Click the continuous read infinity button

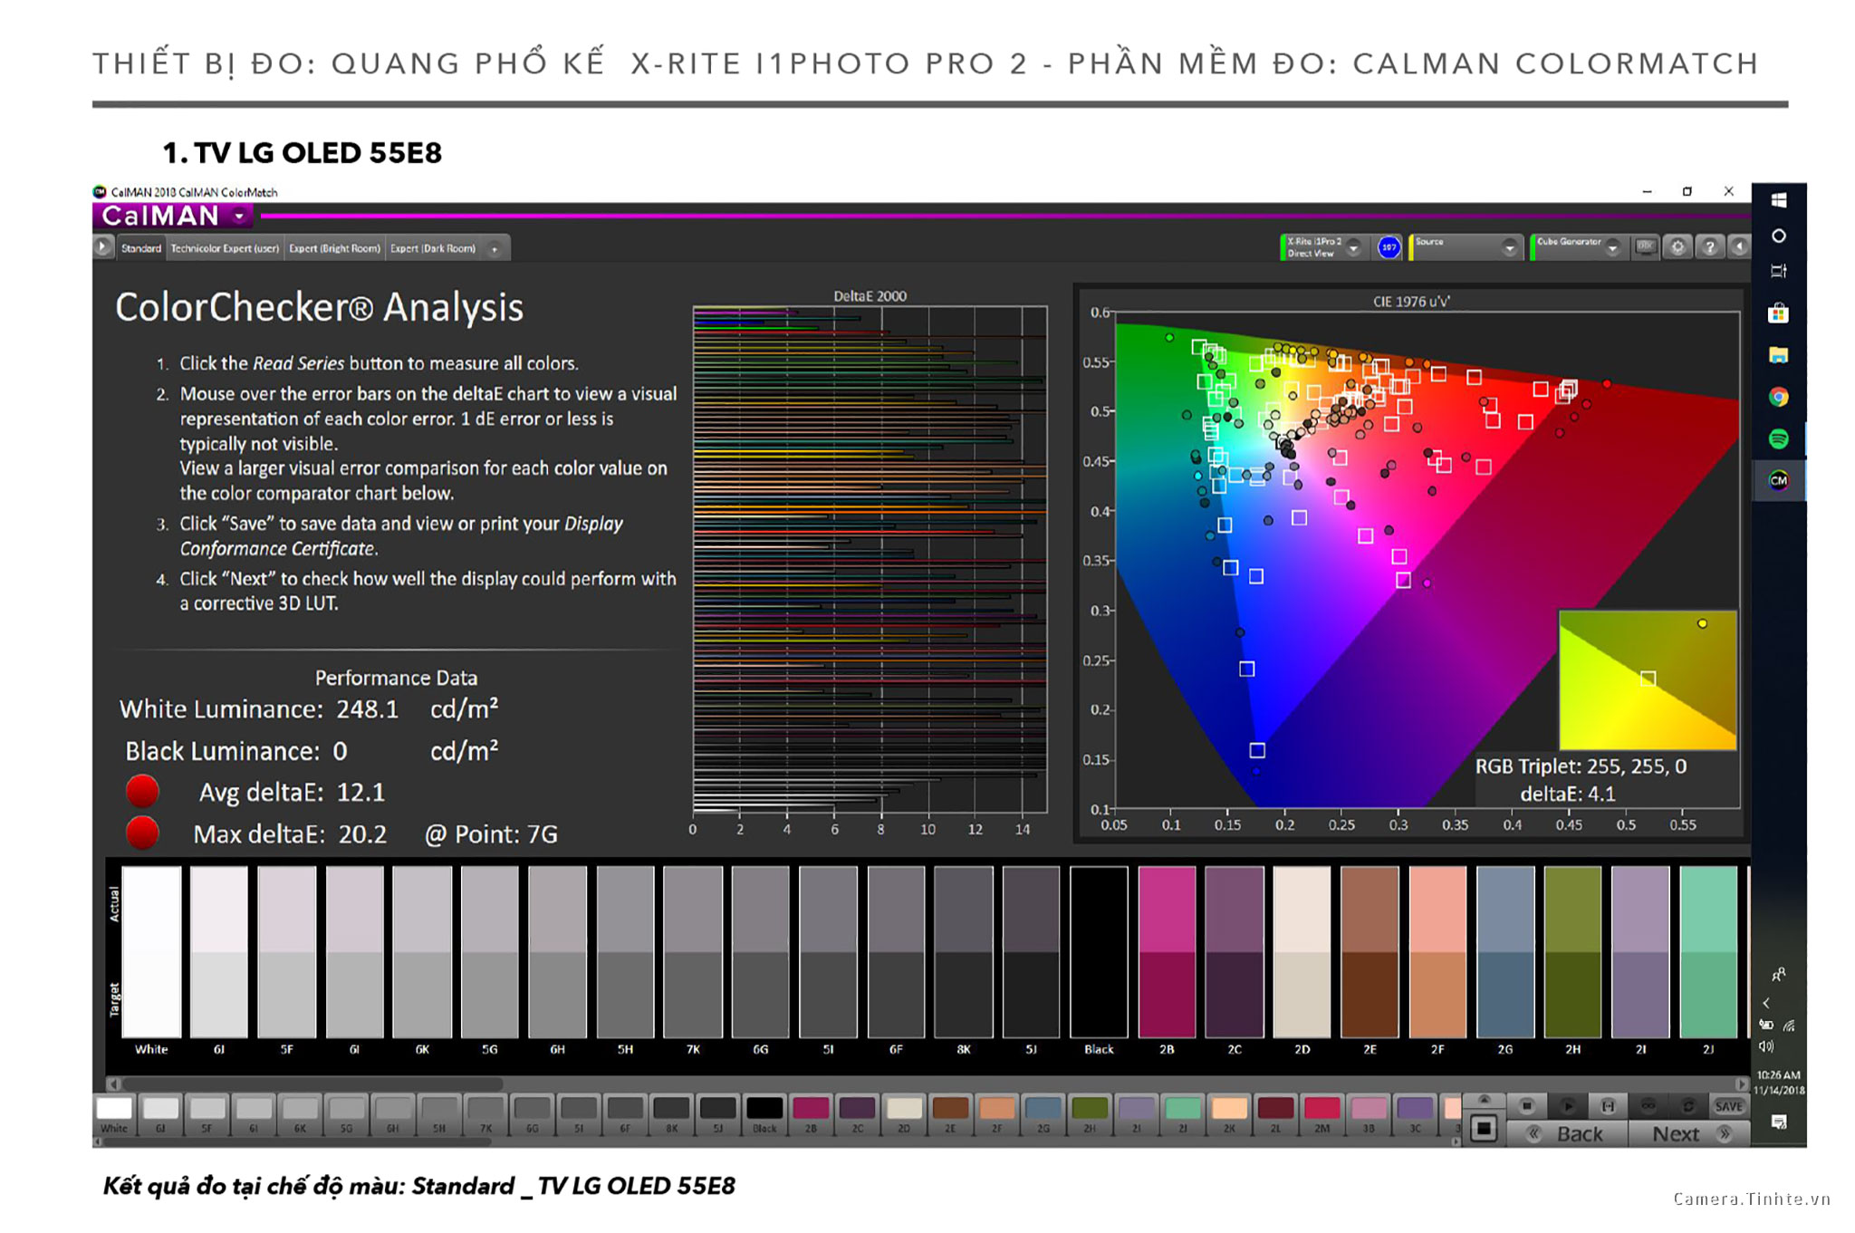click(x=1648, y=1106)
